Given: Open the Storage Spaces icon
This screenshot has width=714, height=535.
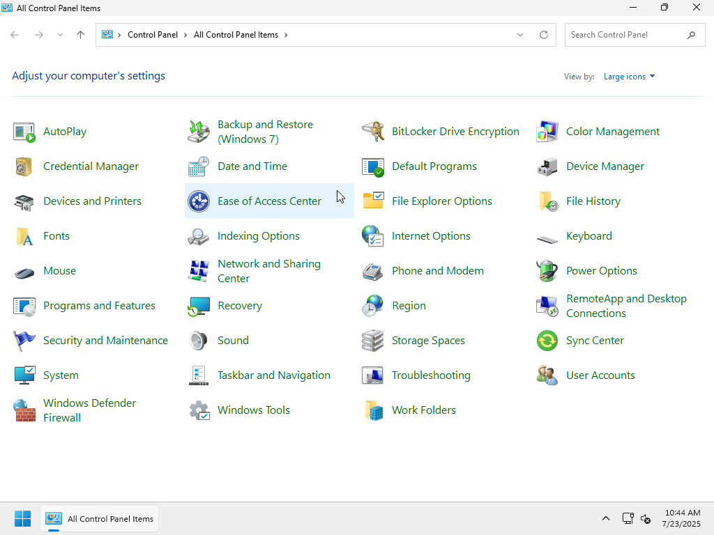Looking at the screenshot, I should click(x=373, y=341).
